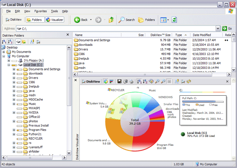Expand the NVIDIA folder node
This screenshot has width=237, height=168.
tap(14, 113)
